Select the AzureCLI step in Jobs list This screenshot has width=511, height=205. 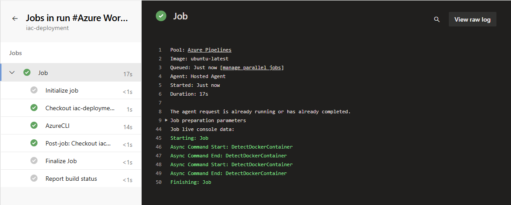[71, 126]
